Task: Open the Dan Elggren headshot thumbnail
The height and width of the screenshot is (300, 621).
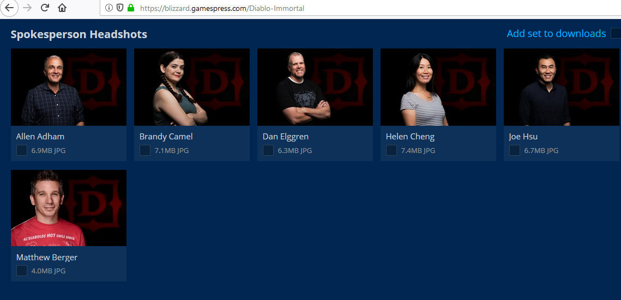Action: click(x=315, y=87)
